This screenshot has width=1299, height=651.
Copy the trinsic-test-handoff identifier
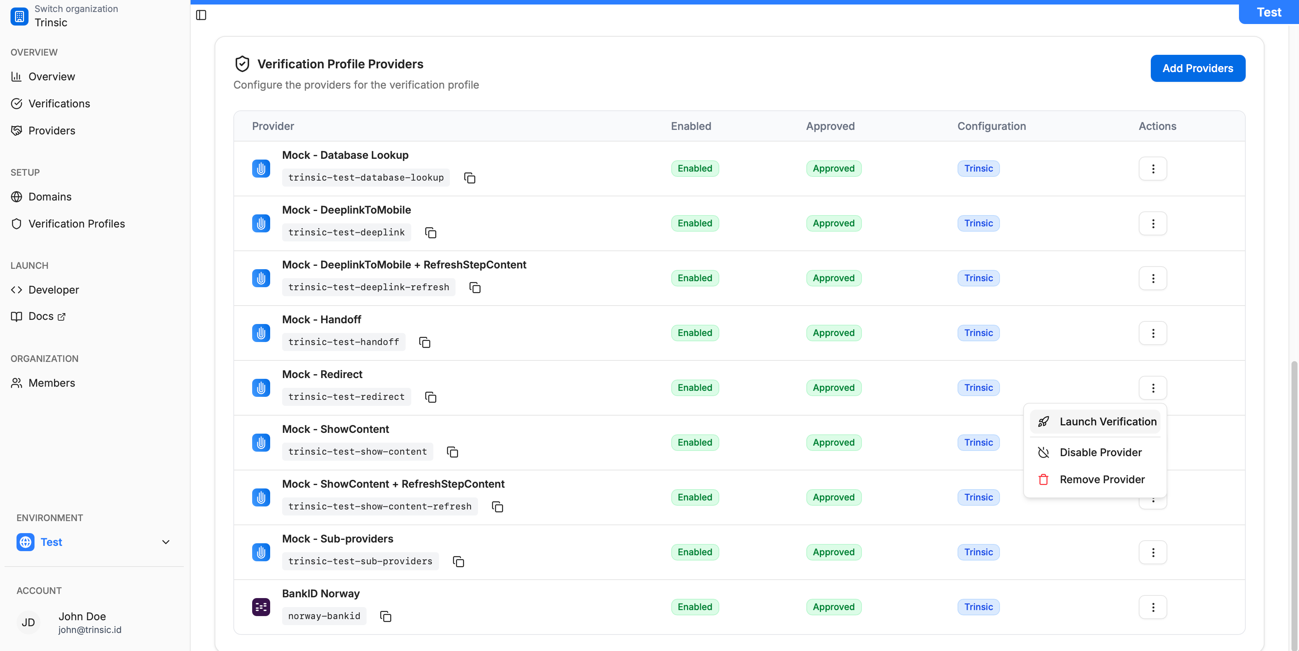pyautogui.click(x=425, y=342)
